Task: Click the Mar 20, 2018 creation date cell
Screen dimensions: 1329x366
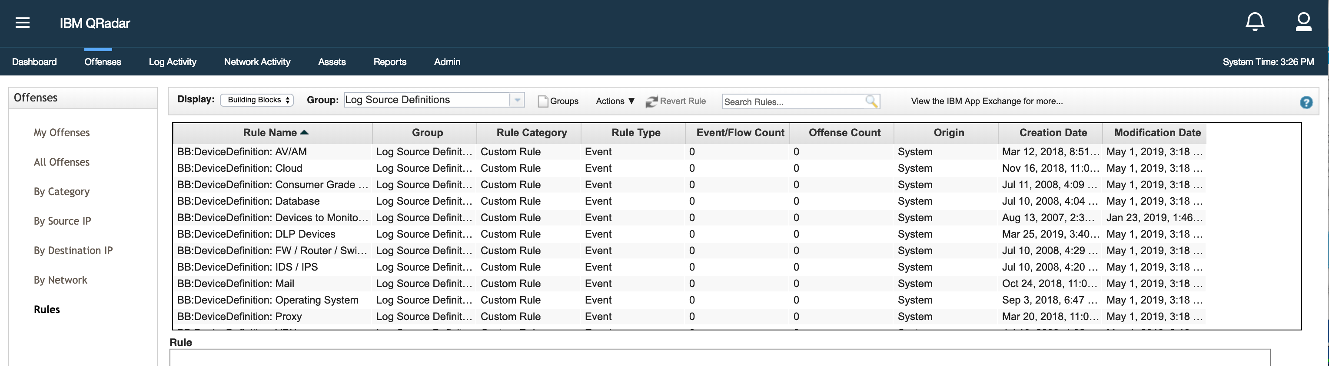Action: pyautogui.click(x=1050, y=317)
